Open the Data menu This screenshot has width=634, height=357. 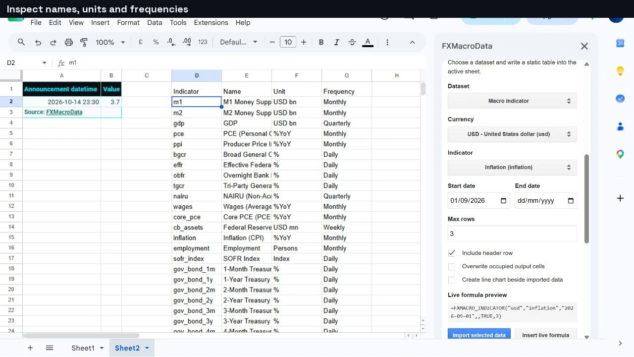(x=155, y=22)
